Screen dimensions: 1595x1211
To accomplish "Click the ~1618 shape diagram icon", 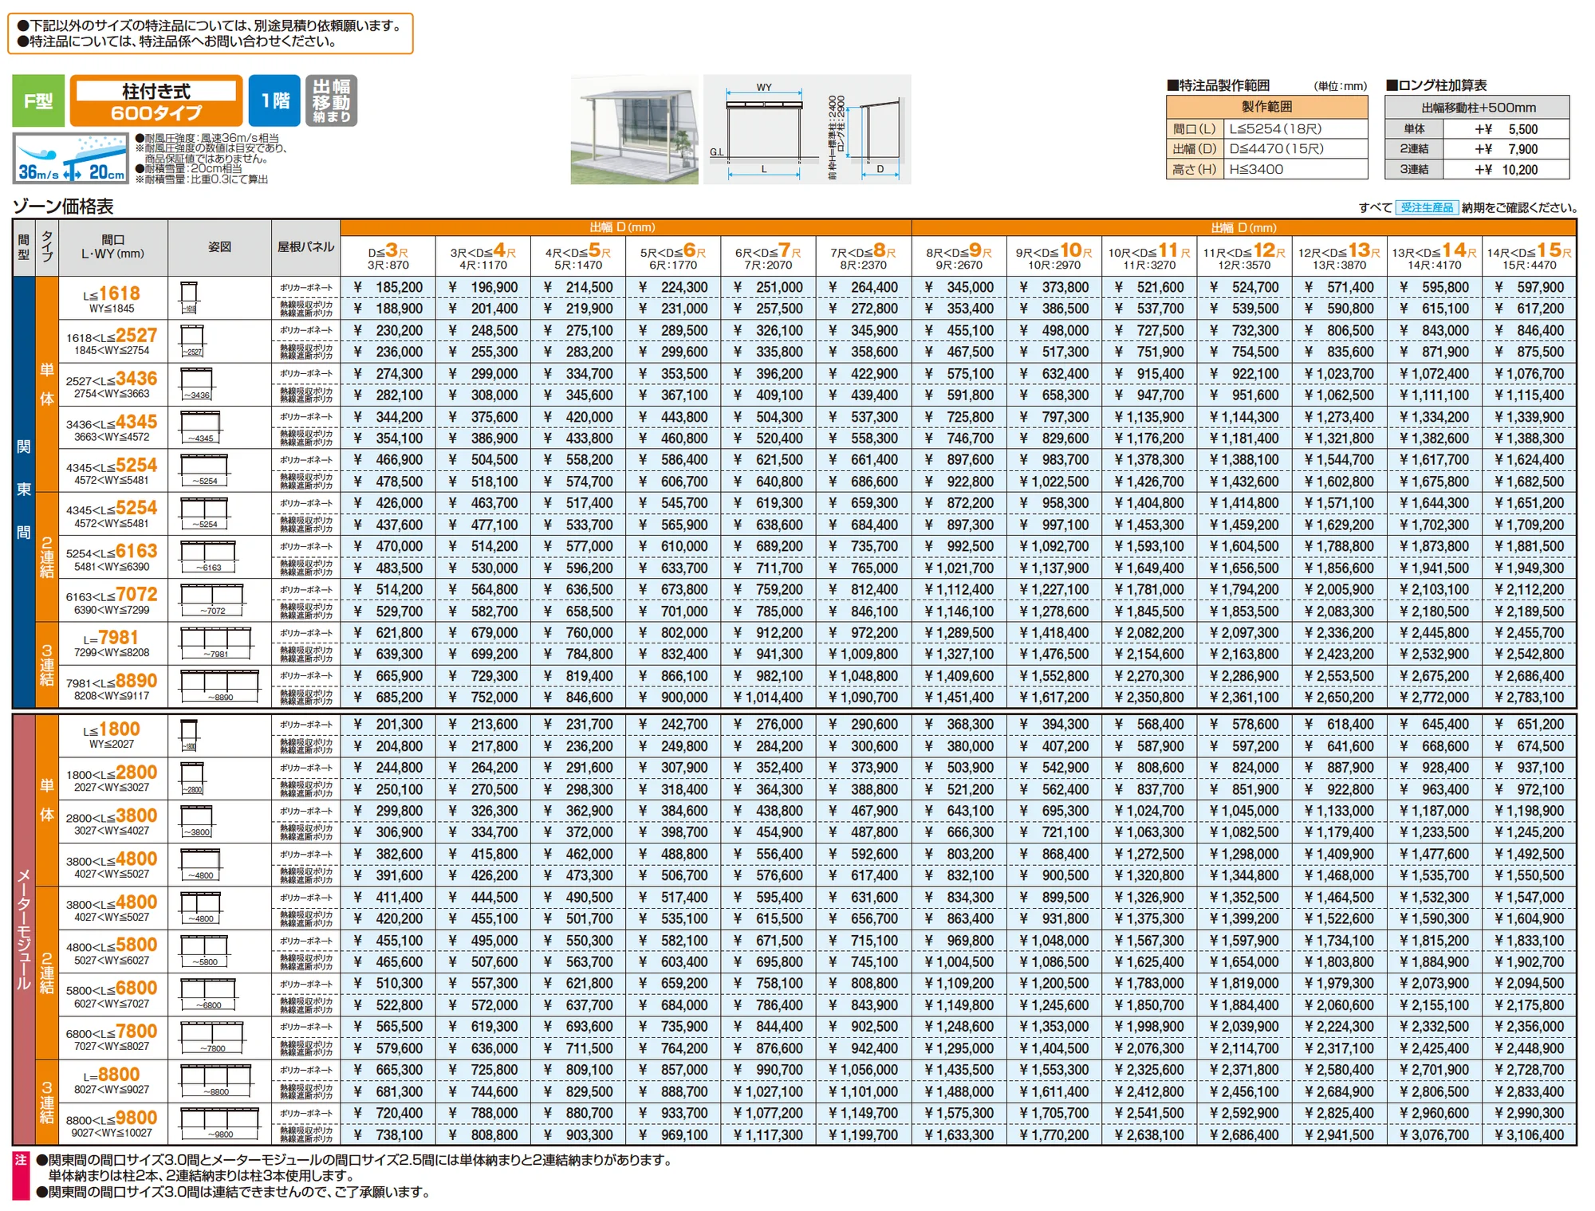I will (189, 297).
